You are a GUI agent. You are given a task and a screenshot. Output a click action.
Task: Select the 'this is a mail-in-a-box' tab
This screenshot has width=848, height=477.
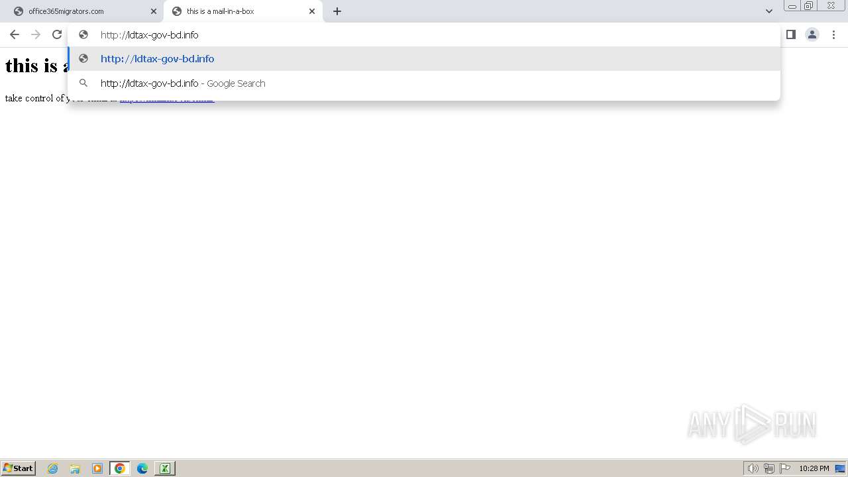(242, 11)
